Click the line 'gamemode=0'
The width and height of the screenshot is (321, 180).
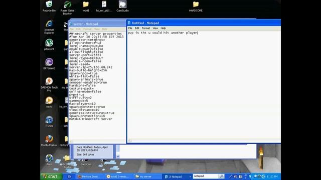point(79,101)
